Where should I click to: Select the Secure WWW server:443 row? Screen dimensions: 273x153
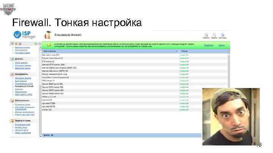coord(122,94)
